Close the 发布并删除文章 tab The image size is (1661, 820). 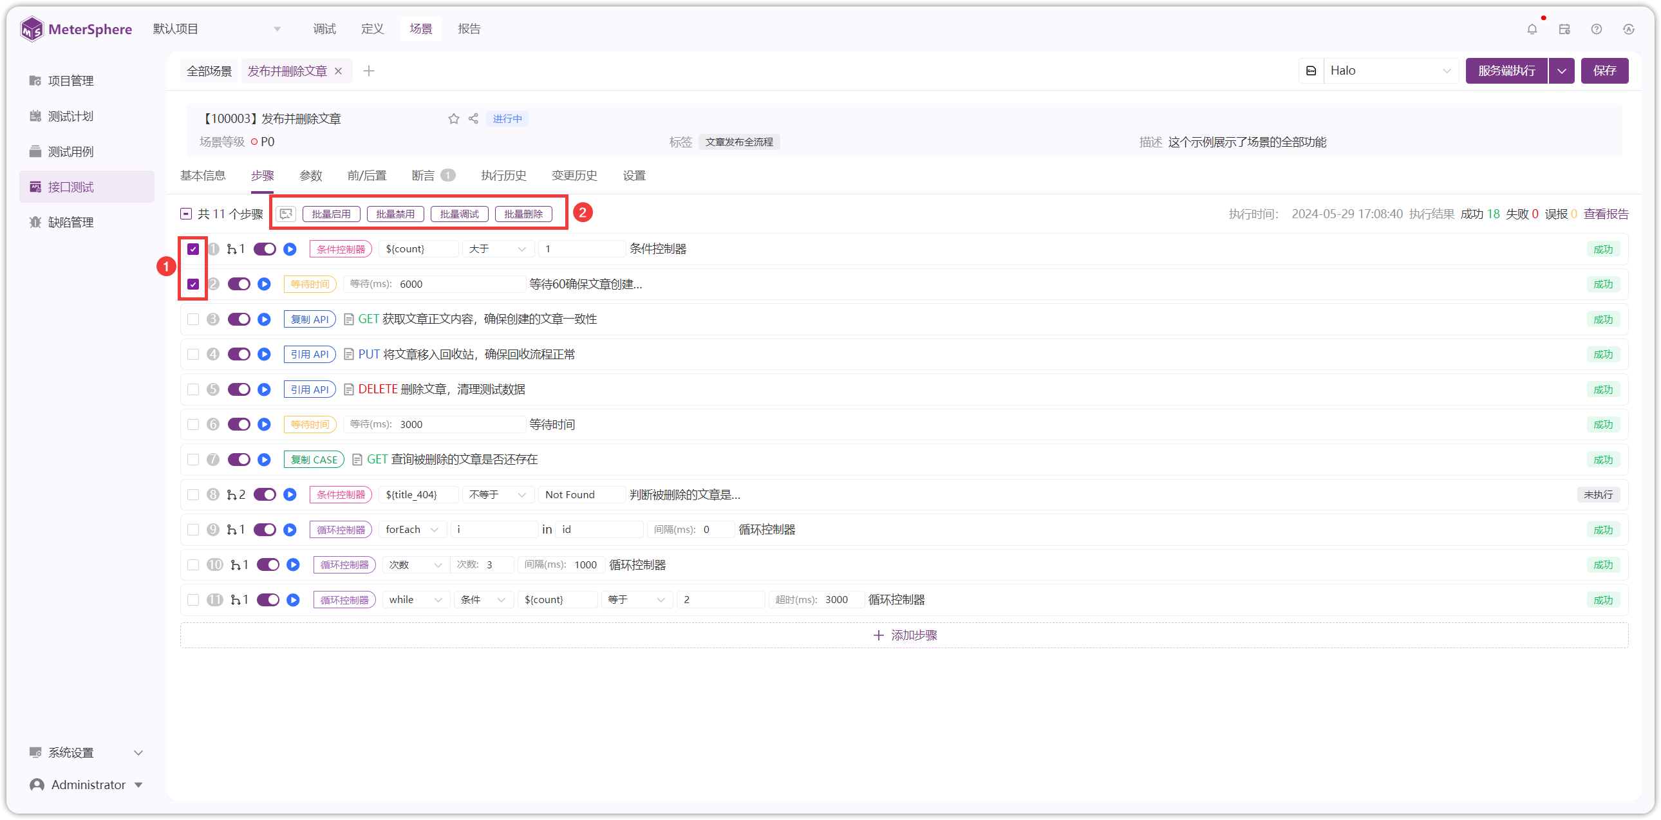[x=339, y=71]
